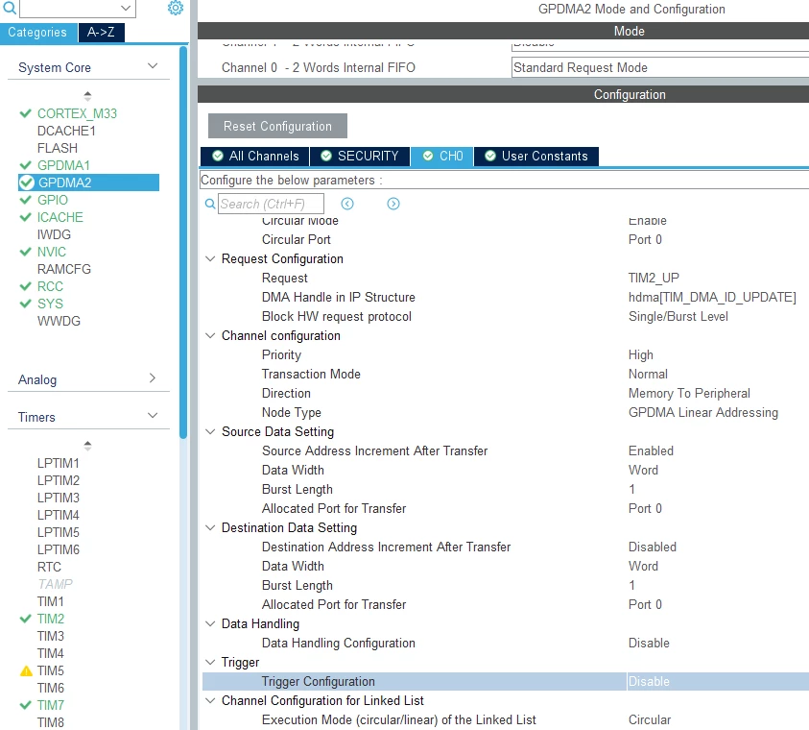This screenshot has height=730, width=809.
Task: Click Destination Address Increment value Disabled
Action: click(653, 547)
